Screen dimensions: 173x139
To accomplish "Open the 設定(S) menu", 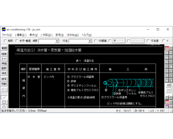I will click(x=60, y=35).
